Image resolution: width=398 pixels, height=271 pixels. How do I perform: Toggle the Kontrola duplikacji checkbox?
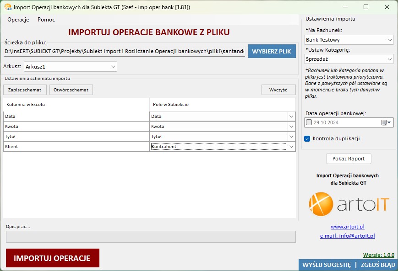tap(307, 138)
